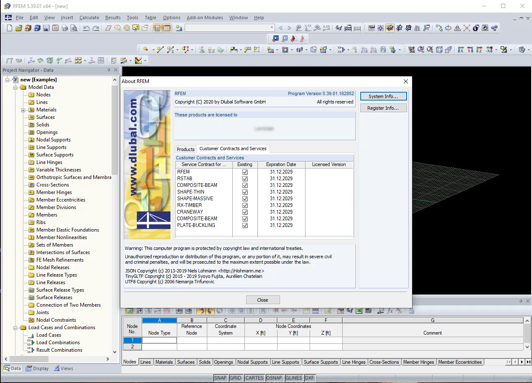Click the Save floppy disk icon

(46, 28)
